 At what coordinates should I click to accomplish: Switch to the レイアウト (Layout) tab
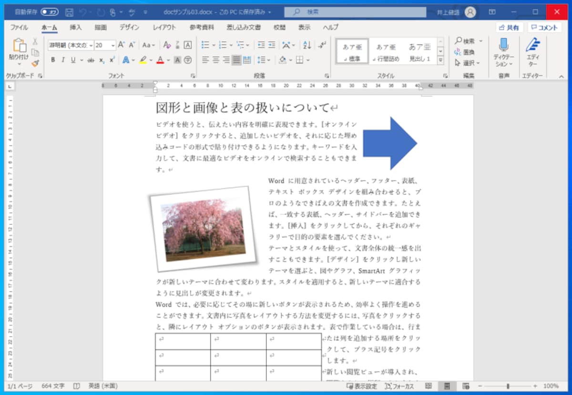point(164,27)
